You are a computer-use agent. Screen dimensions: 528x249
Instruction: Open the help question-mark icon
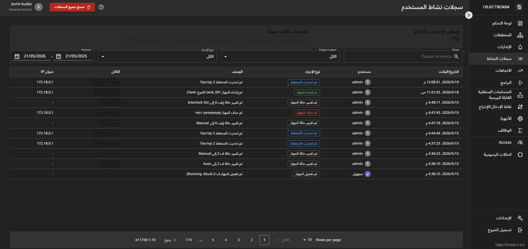(x=101, y=7)
